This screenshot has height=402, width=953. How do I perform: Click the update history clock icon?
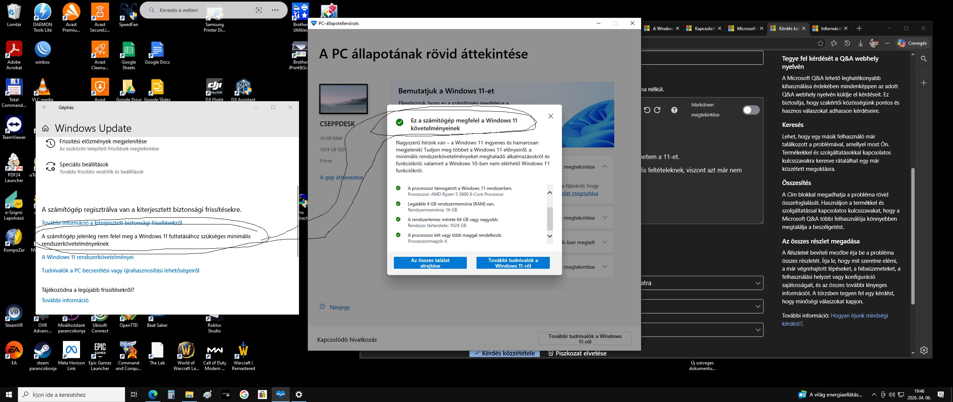tap(50, 144)
